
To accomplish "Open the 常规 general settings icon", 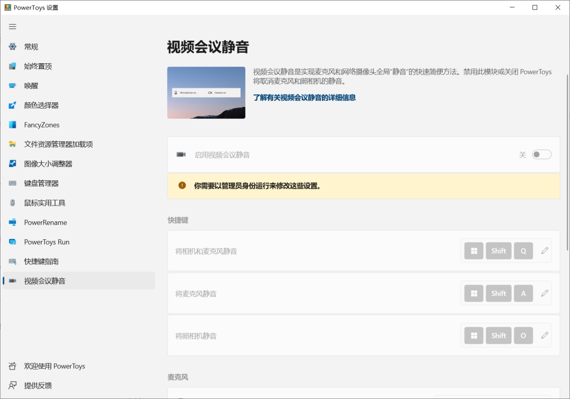I will click(x=13, y=47).
